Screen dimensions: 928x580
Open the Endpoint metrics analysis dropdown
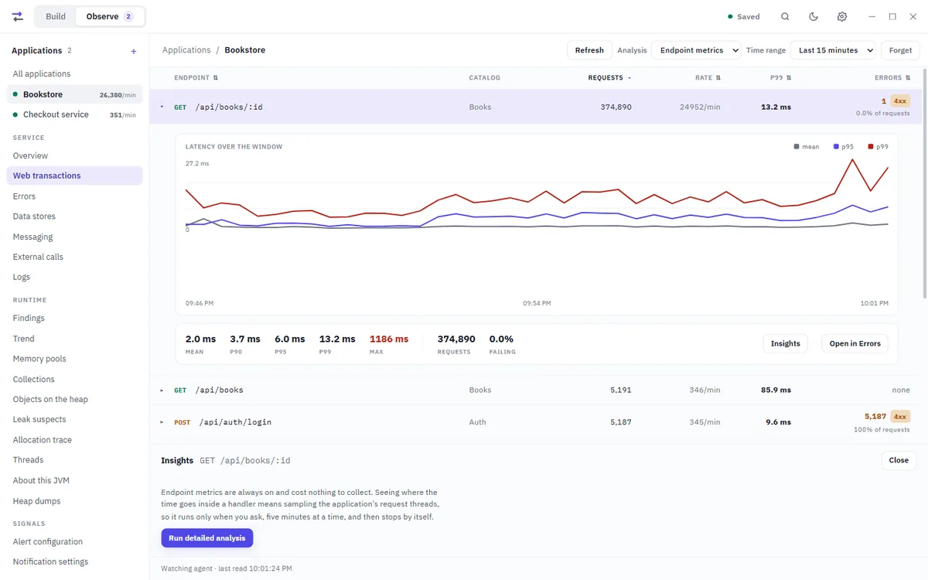coord(696,50)
